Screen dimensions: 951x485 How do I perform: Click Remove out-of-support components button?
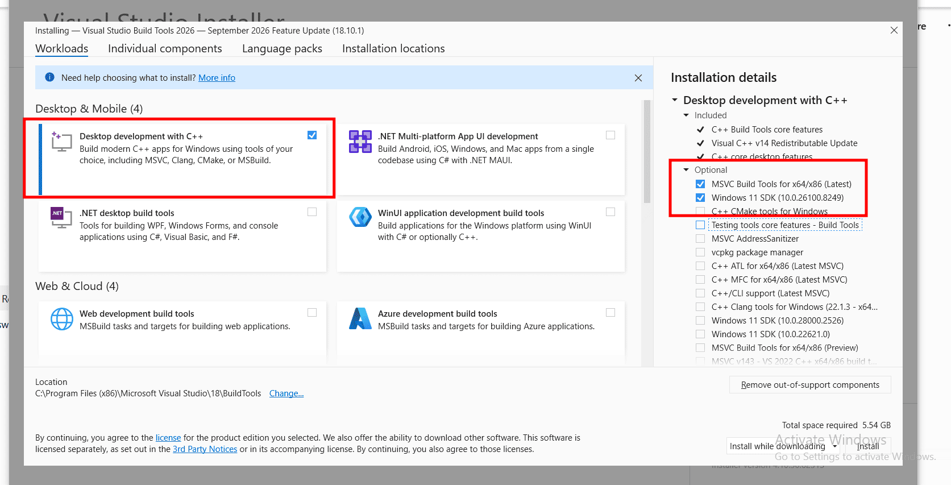point(810,385)
